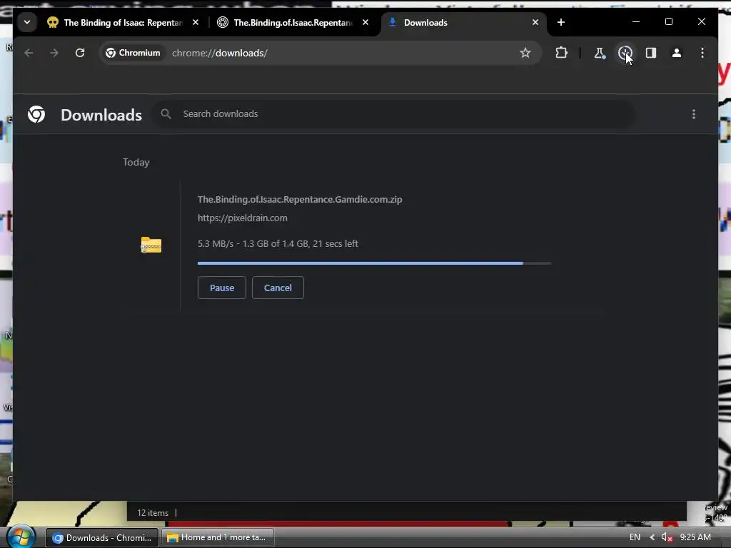Close the Binding of Isaac skull tab
Image resolution: width=731 pixels, height=548 pixels.
pyautogui.click(x=196, y=22)
